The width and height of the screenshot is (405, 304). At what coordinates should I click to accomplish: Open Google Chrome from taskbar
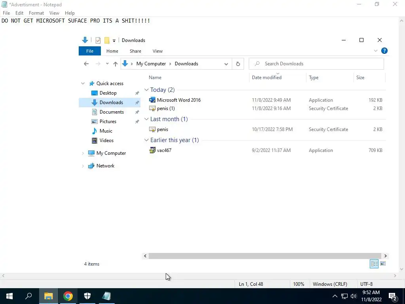[68, 296]
